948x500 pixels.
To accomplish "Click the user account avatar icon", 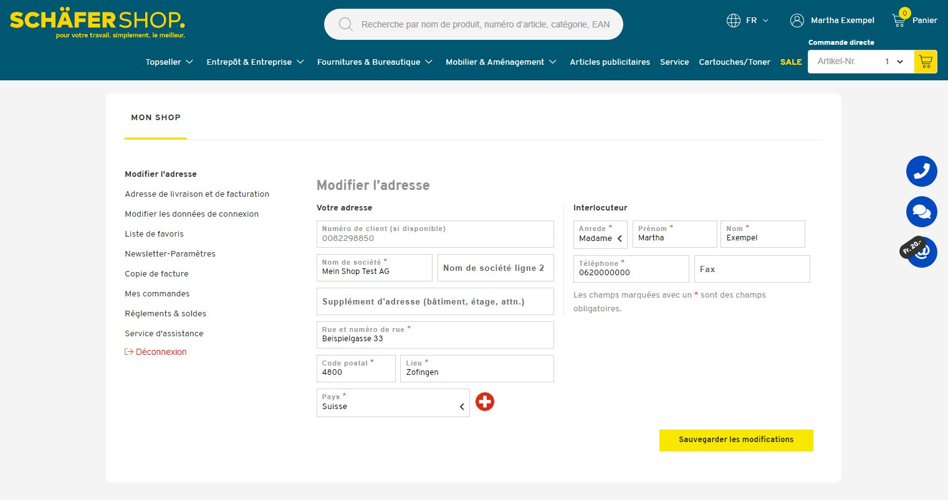I will coord(797,21).
